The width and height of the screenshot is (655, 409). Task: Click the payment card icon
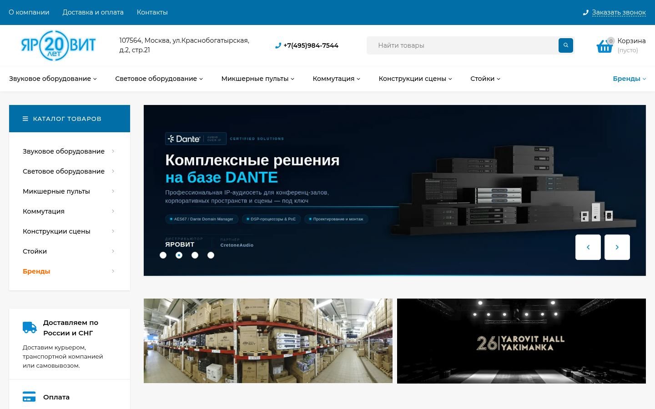pyautogui.click(x=29, y=397)
